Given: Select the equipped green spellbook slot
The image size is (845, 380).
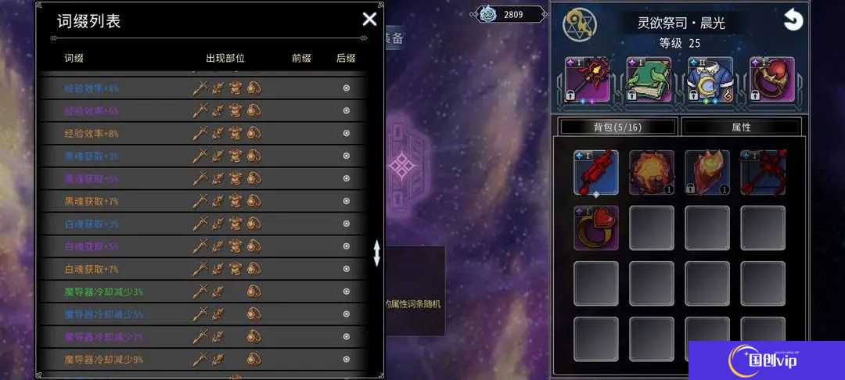Looking at the screenshot, I should pos(649,80).
